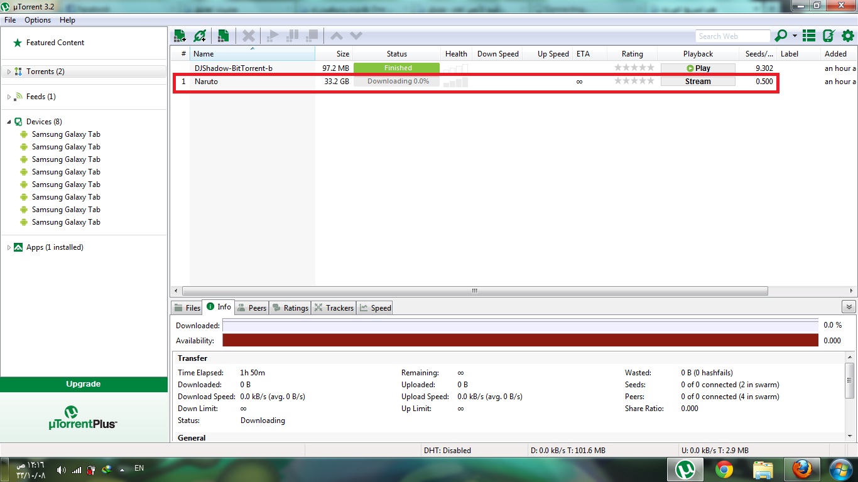This screenshot has width=858, height=482.
Task: Sort by the Playback column header
Action: (x=698, y=54)
